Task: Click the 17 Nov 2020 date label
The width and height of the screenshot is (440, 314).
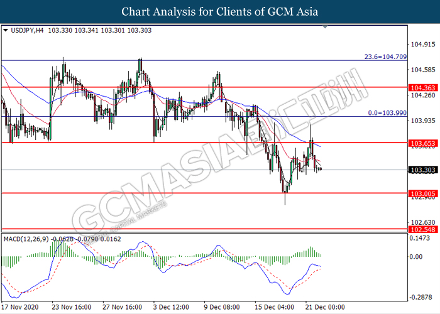Action: pos(20,307)
